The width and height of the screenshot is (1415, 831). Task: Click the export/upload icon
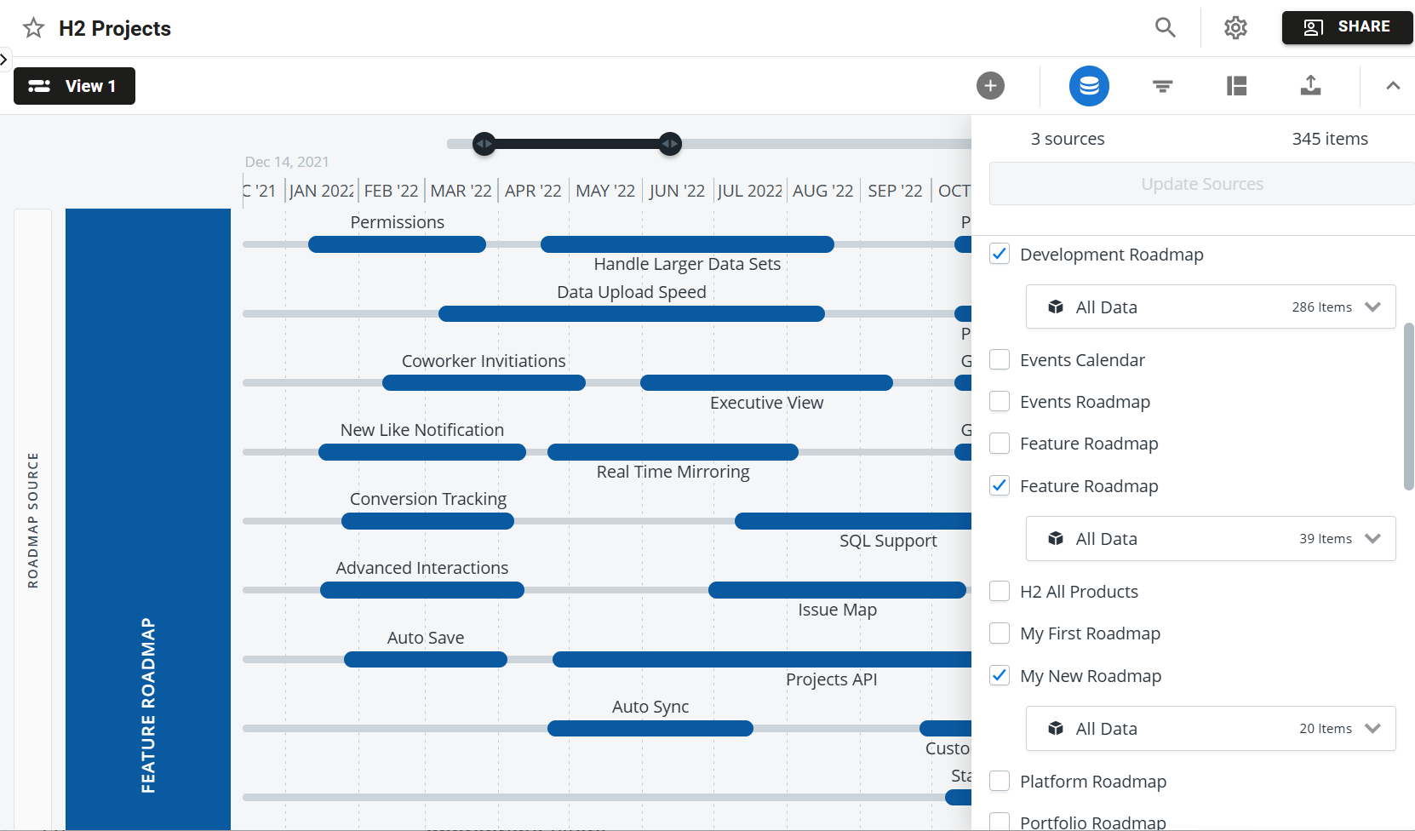[1311, 85]
